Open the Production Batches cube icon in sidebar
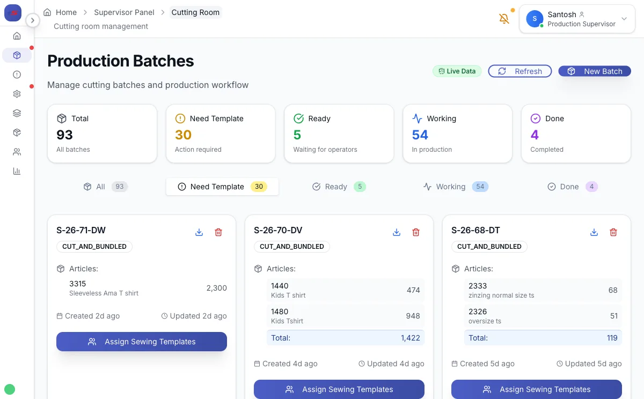Viewport: 644px width, 399px height. tap(16, 55)
